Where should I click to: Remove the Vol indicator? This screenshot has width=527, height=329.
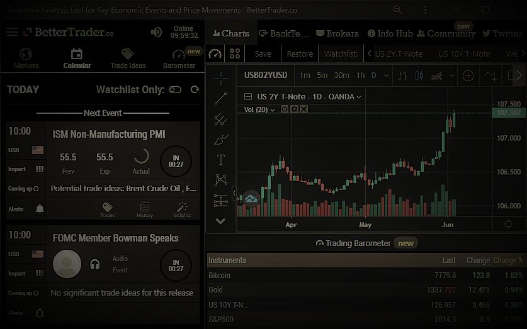[304, 109]
